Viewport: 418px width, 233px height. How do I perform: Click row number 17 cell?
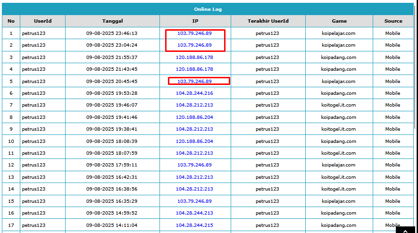(11, 225)
